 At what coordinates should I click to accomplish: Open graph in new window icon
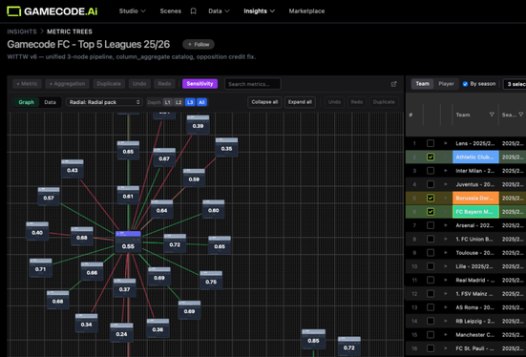394,84
